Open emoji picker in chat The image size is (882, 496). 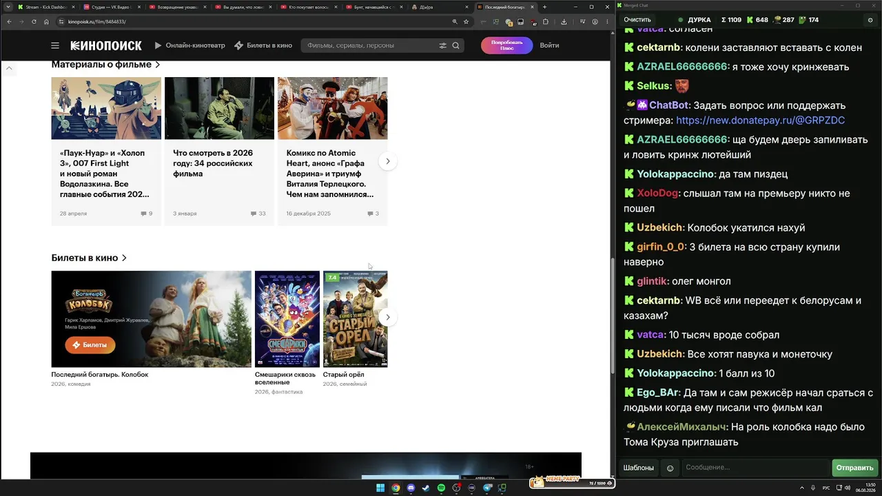pyautogui.click(x=670, y=468)
